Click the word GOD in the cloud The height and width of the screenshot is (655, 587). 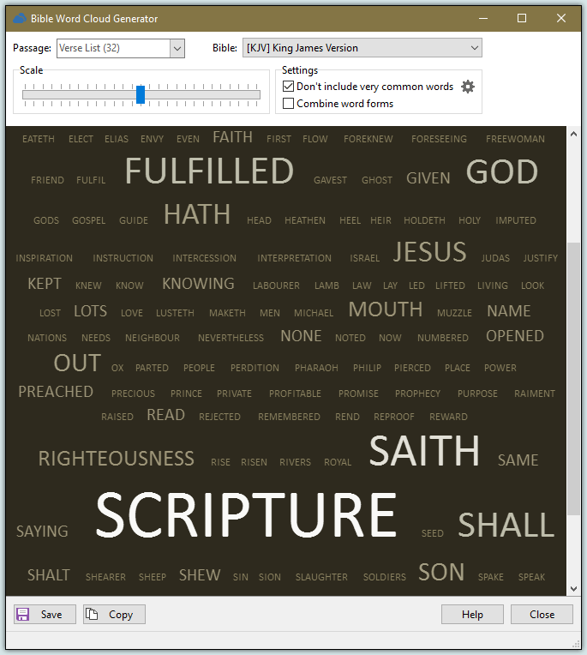[502, 171]
